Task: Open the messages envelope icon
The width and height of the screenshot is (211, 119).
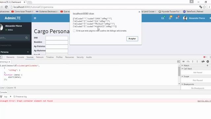Action: [163, 18]
